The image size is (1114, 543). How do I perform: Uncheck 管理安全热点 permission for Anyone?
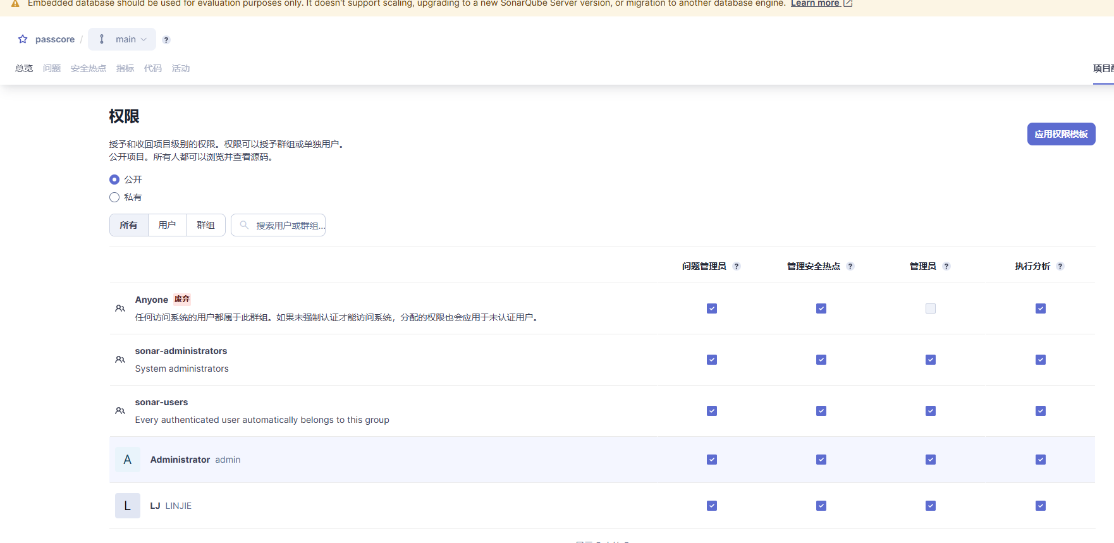tap(821, 308)
